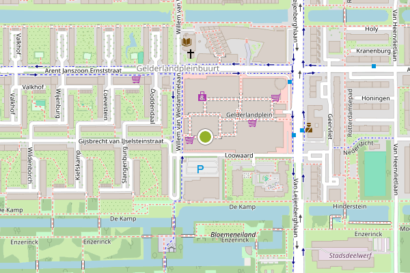Open the purple shopping bag store icon

coord(202,96)
